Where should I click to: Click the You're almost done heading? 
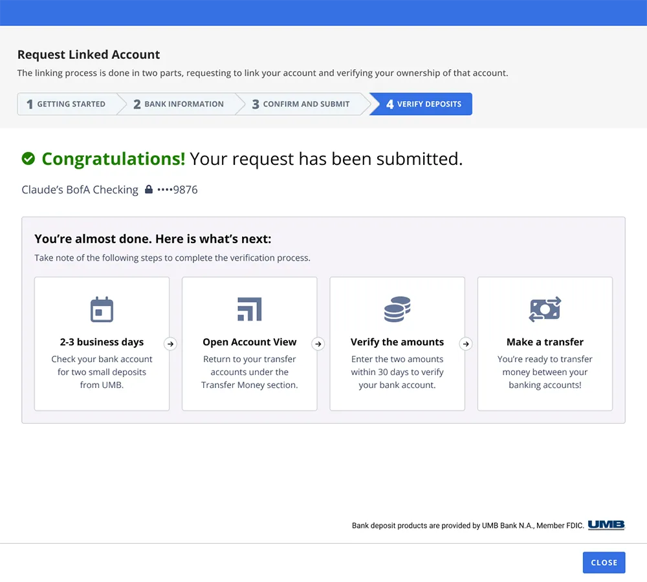pyautogui.click(x=153, y=239)
